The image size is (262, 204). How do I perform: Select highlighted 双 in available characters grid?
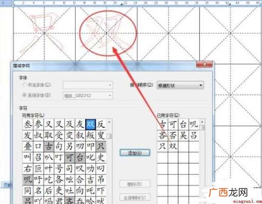click(x=91, y=124)
